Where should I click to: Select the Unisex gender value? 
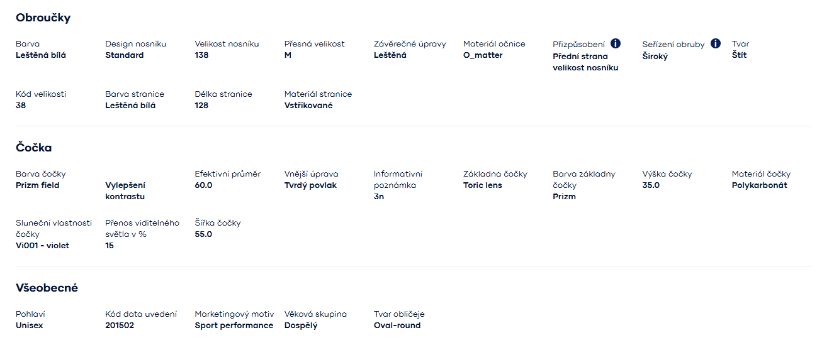coord(29,326)
